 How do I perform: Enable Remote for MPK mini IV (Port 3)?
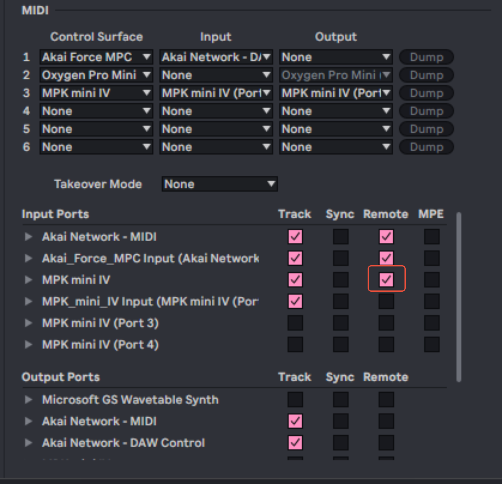coord(386,323)
